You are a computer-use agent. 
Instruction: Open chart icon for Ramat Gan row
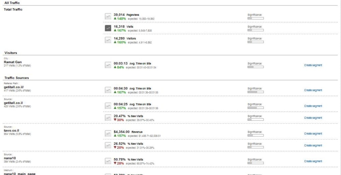pyautogui.click(x=108, y=65)
